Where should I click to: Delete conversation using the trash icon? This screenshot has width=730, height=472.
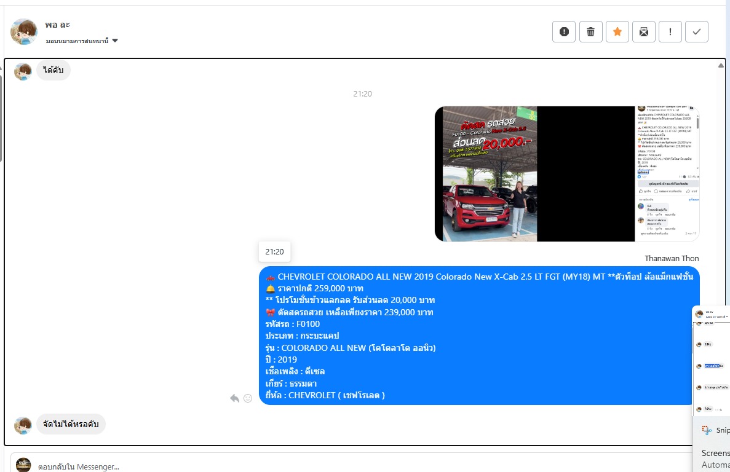[591, 31]
